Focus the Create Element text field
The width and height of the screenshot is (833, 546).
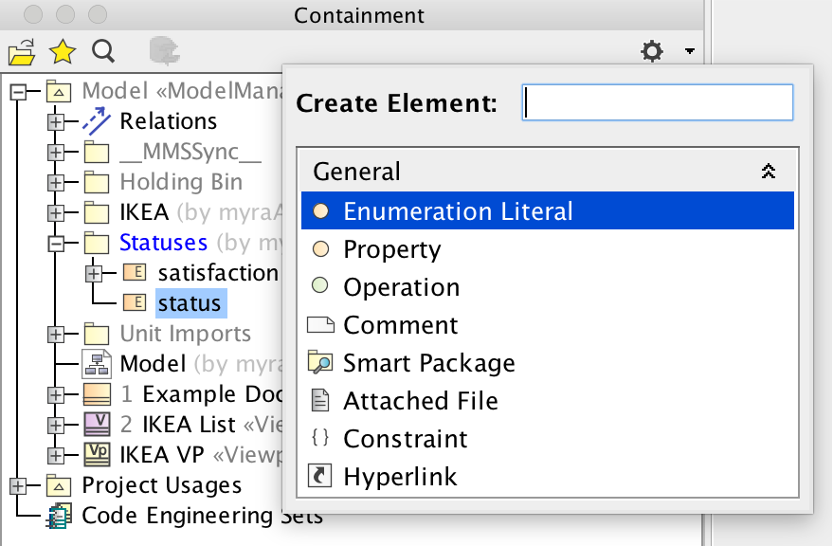tap(658, 102)
